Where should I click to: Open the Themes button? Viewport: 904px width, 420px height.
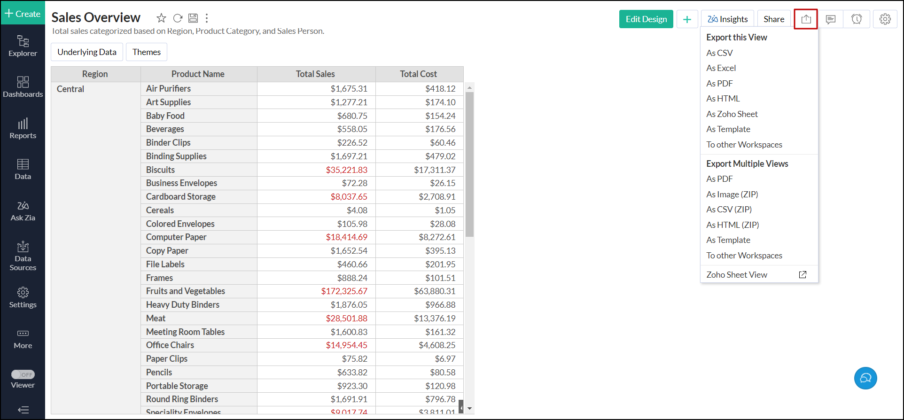(147, 52)
